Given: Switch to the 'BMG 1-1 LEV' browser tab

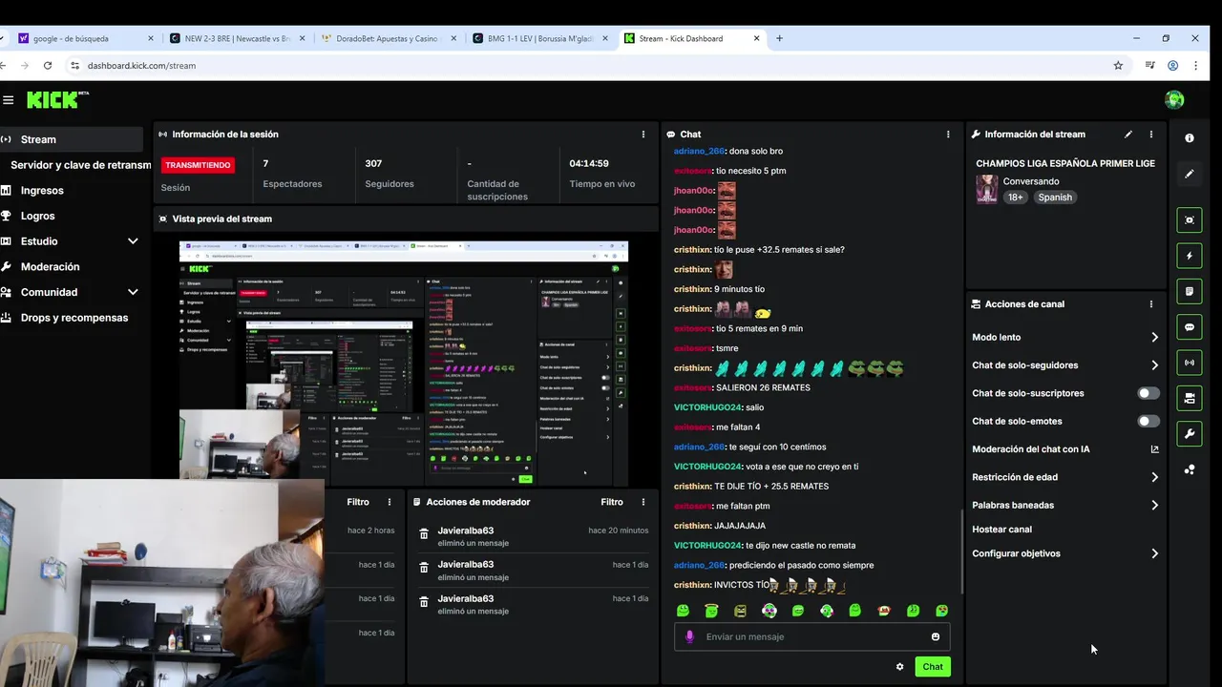Looking at the screenshot, I should pos(541,38).
